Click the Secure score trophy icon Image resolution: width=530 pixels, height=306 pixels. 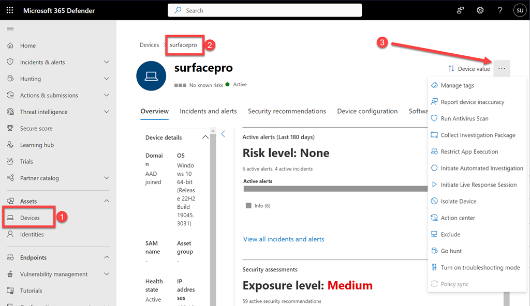pyautogui.click(x=10, y=128)
